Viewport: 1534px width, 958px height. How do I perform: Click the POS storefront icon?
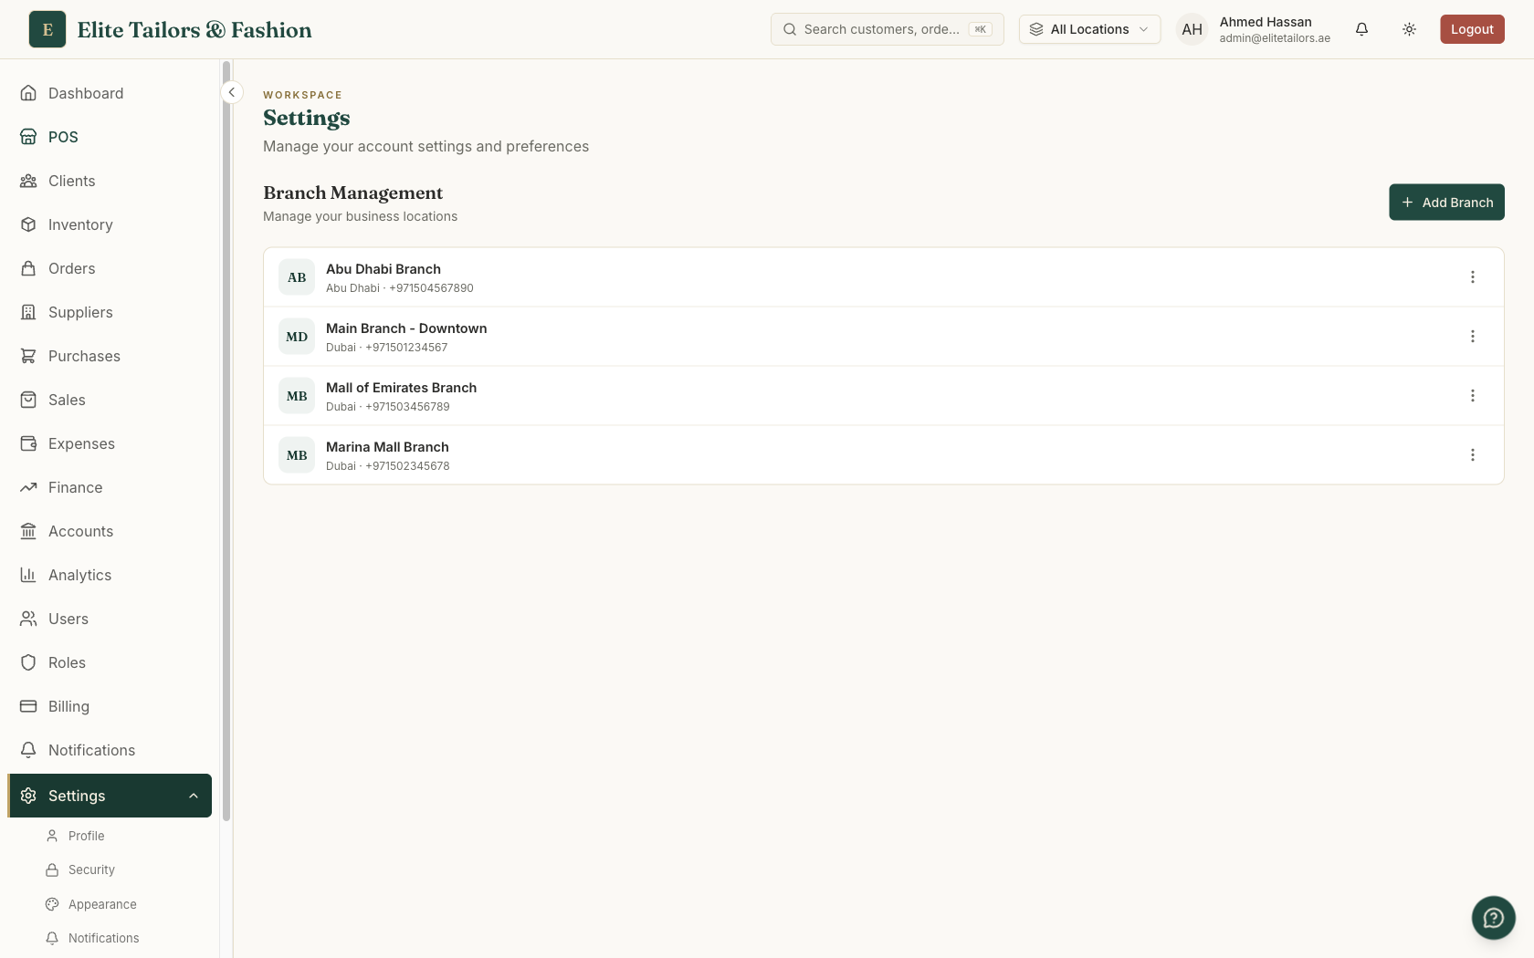[28, 137]
